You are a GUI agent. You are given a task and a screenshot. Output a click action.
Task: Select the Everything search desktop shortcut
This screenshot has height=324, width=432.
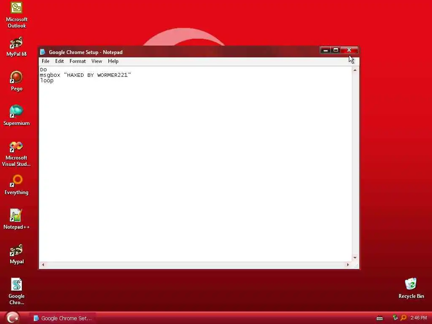tap(16, 185)
